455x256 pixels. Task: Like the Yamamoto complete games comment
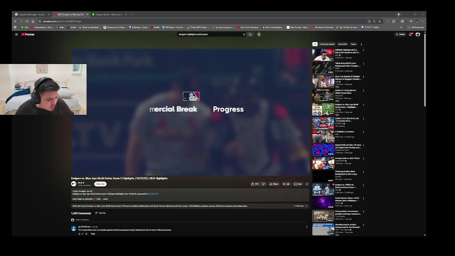[79, 234]
